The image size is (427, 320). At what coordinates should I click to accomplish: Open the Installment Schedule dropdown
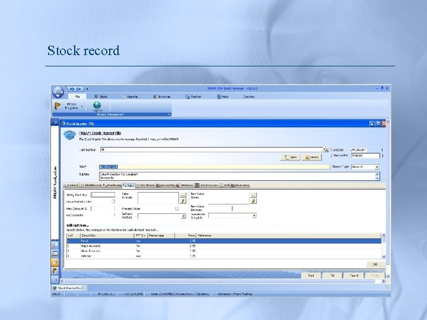click(x=254, y=216)
